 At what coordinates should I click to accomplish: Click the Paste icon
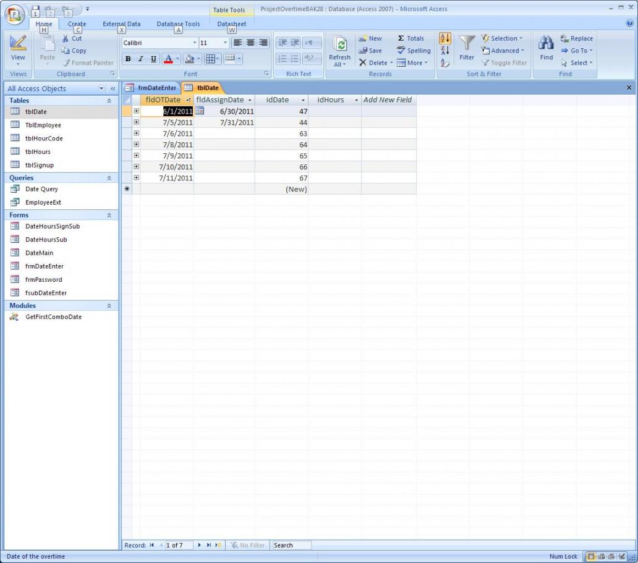(47, 44)
